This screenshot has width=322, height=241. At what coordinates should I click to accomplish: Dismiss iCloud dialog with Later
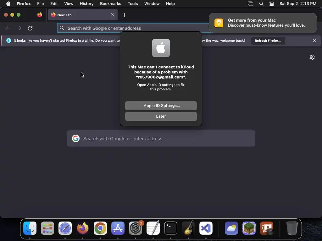point(161,116)
